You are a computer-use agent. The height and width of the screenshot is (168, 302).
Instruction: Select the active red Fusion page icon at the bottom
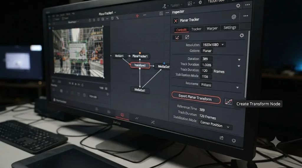pos(122,115)
